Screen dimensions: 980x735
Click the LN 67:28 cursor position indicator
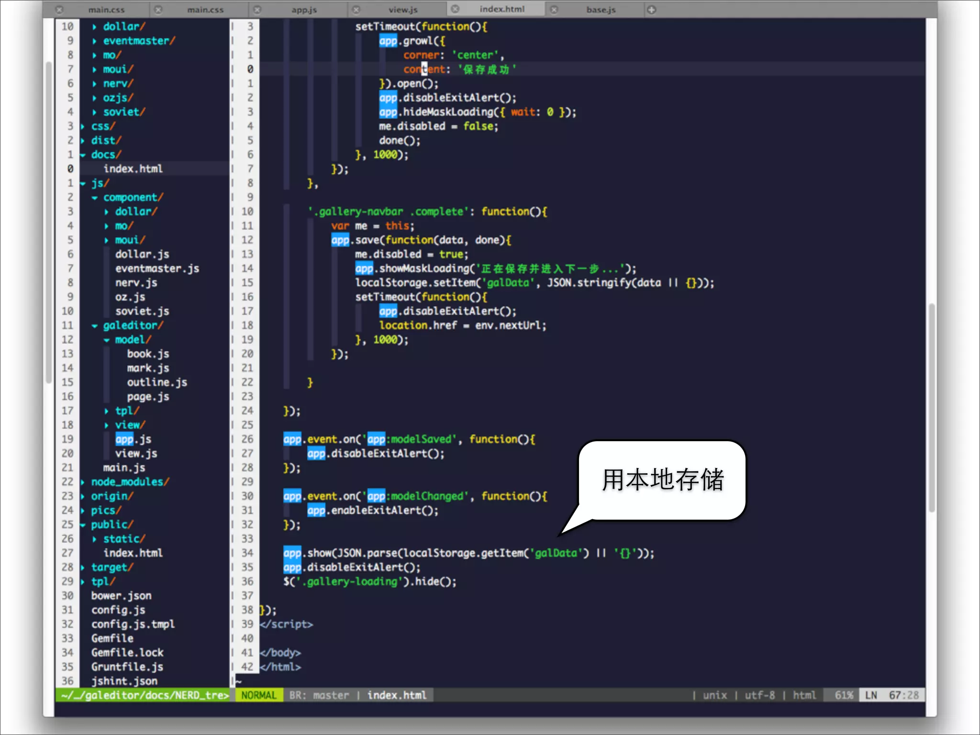892,695
